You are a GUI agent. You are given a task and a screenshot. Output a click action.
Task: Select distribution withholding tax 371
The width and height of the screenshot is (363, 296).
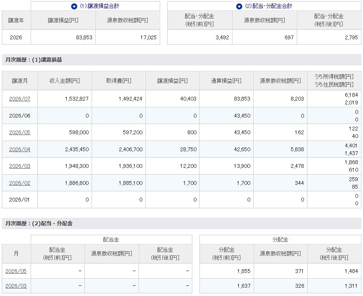point(299,271)
